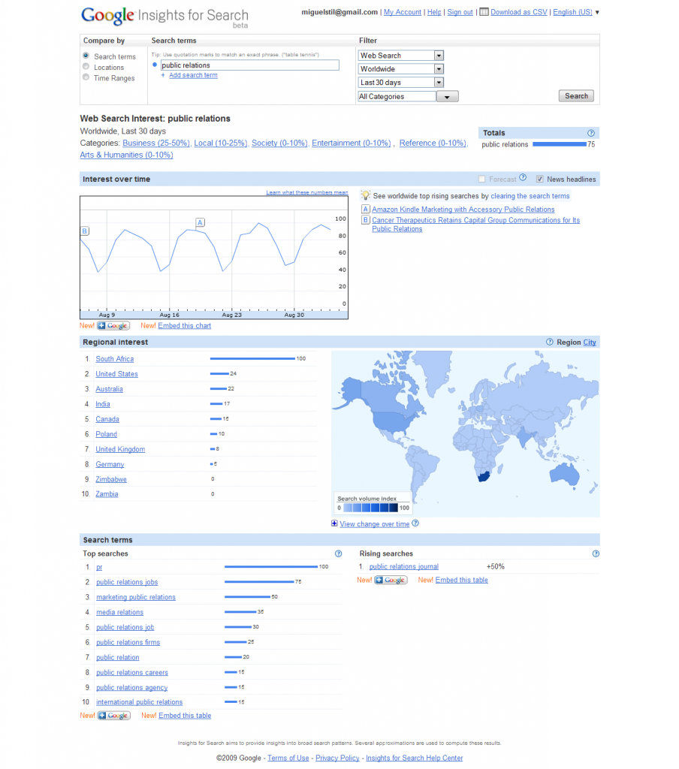The width and height of the screenshot is (679, 769).
Task: Click chart flag A on the graph
Action: click(200, 222)
